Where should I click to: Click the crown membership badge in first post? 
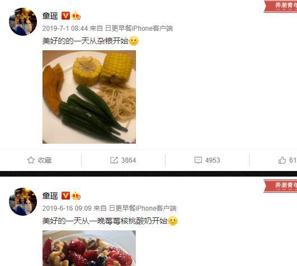point(76,16)
